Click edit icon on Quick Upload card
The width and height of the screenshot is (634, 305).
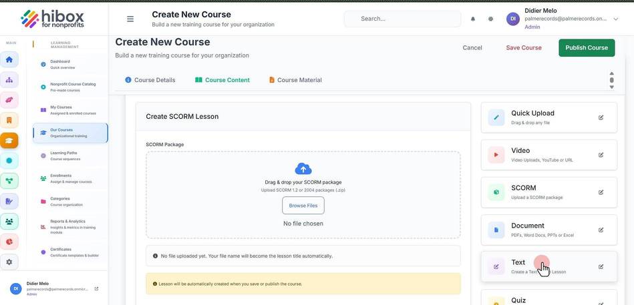[601, 117]
